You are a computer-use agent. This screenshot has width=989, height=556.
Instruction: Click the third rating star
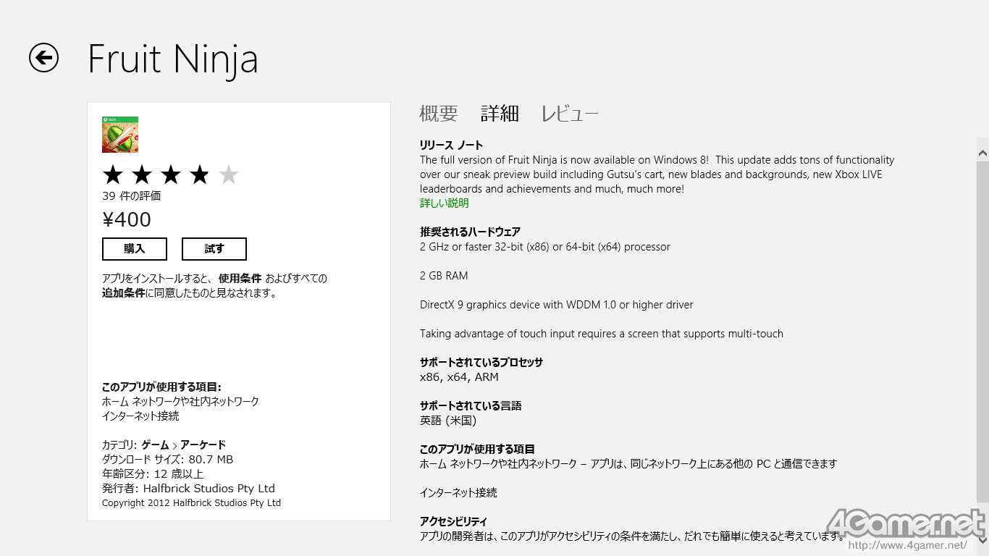click(171, 174)
